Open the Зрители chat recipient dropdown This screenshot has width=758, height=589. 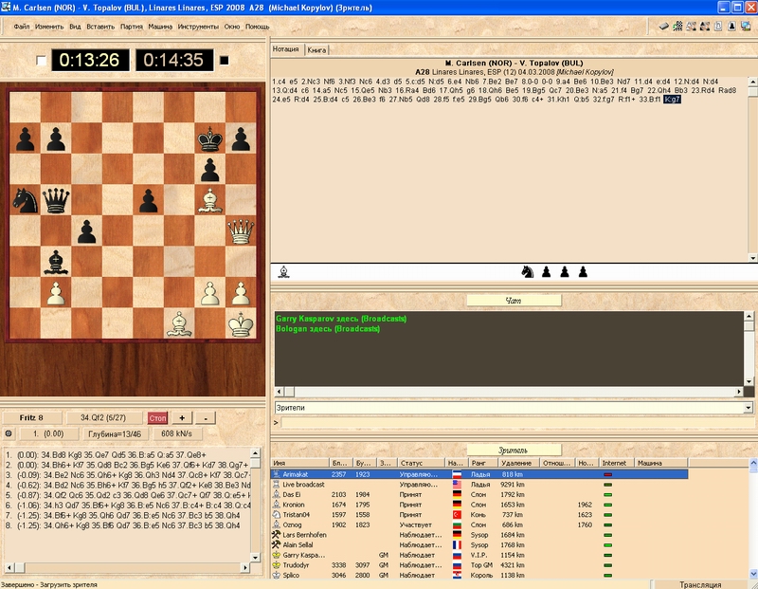(x=749, y=408)
